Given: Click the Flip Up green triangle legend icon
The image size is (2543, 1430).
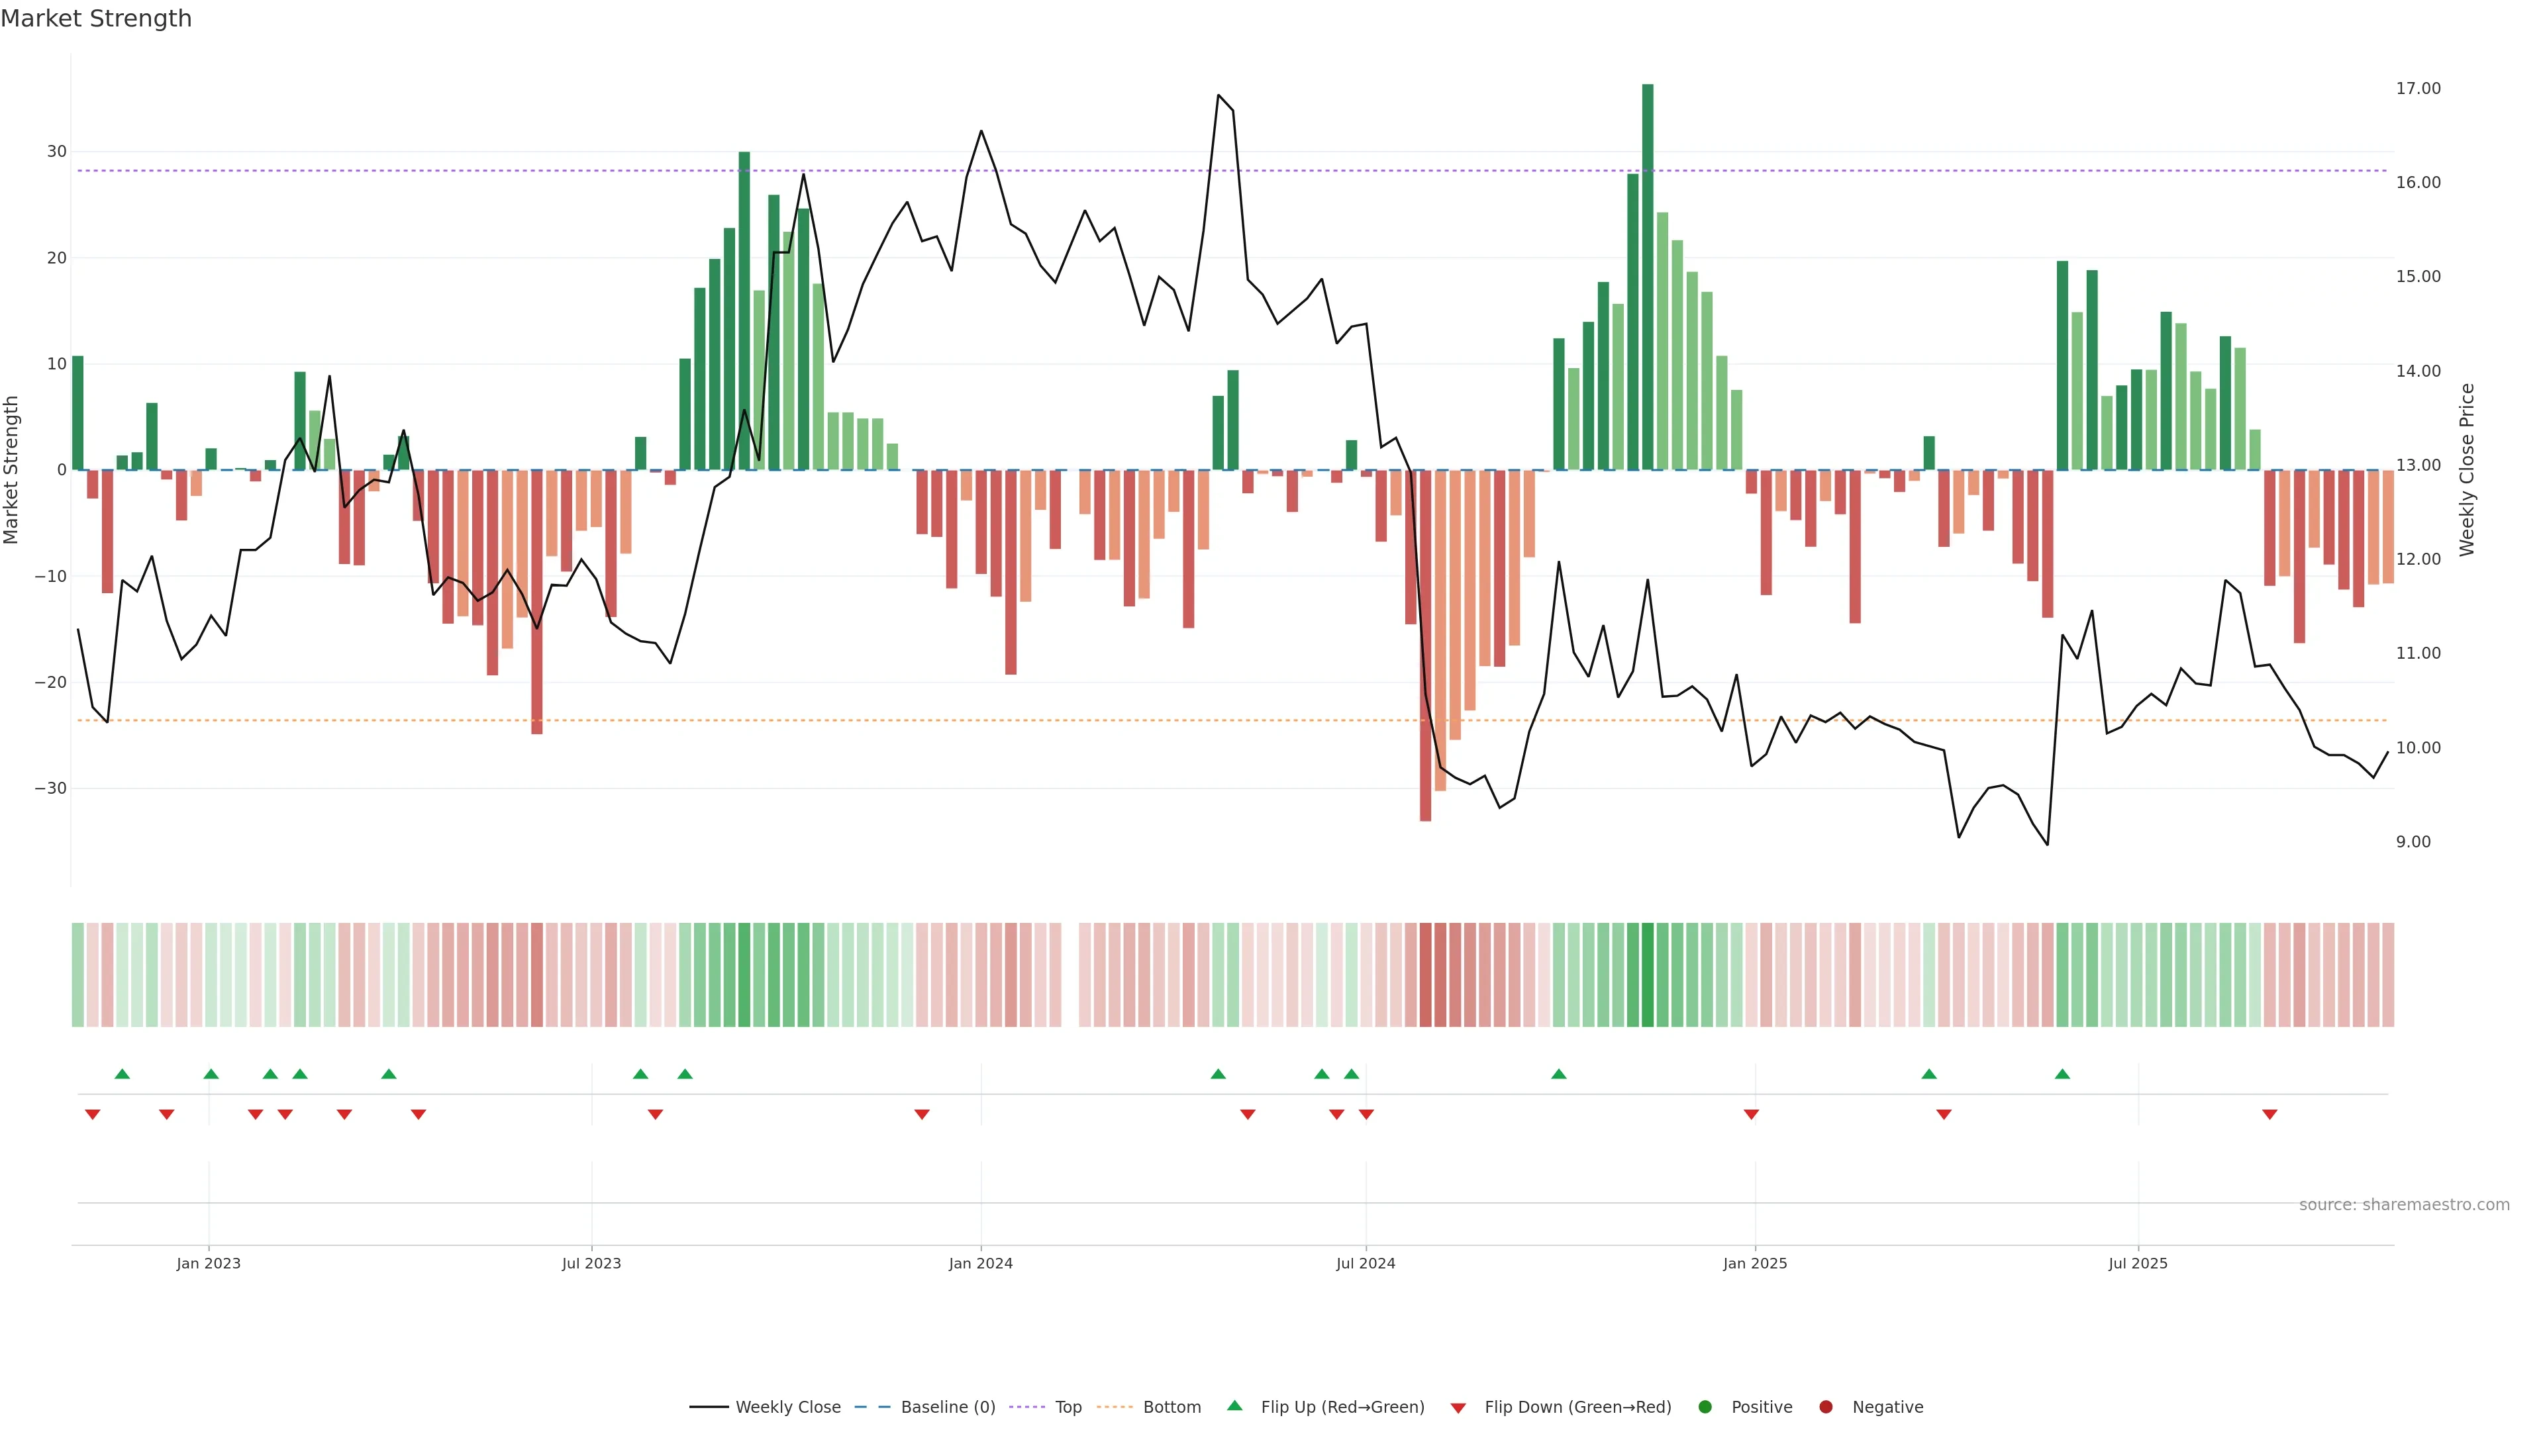Looking at the screenshot, I should point(1234,1406).
